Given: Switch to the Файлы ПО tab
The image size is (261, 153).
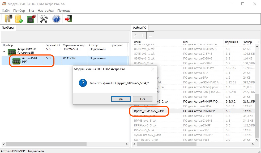Looking at the screenshot, I should pos(140,28).
